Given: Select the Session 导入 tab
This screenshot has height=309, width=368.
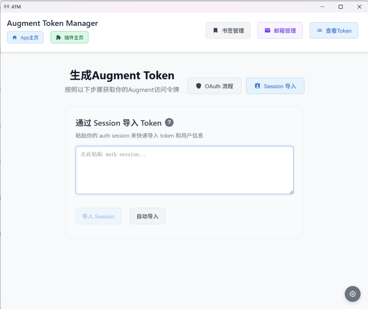Looking at the screenshot, I should pos(275,86).
